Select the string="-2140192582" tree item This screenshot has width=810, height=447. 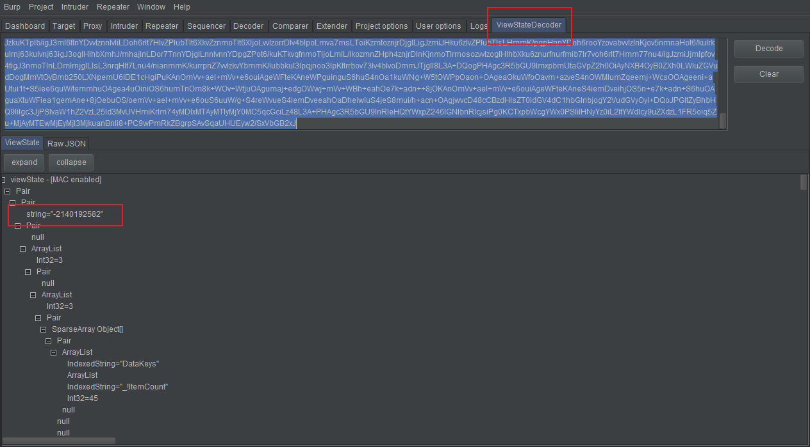click(x=63, y=214)
